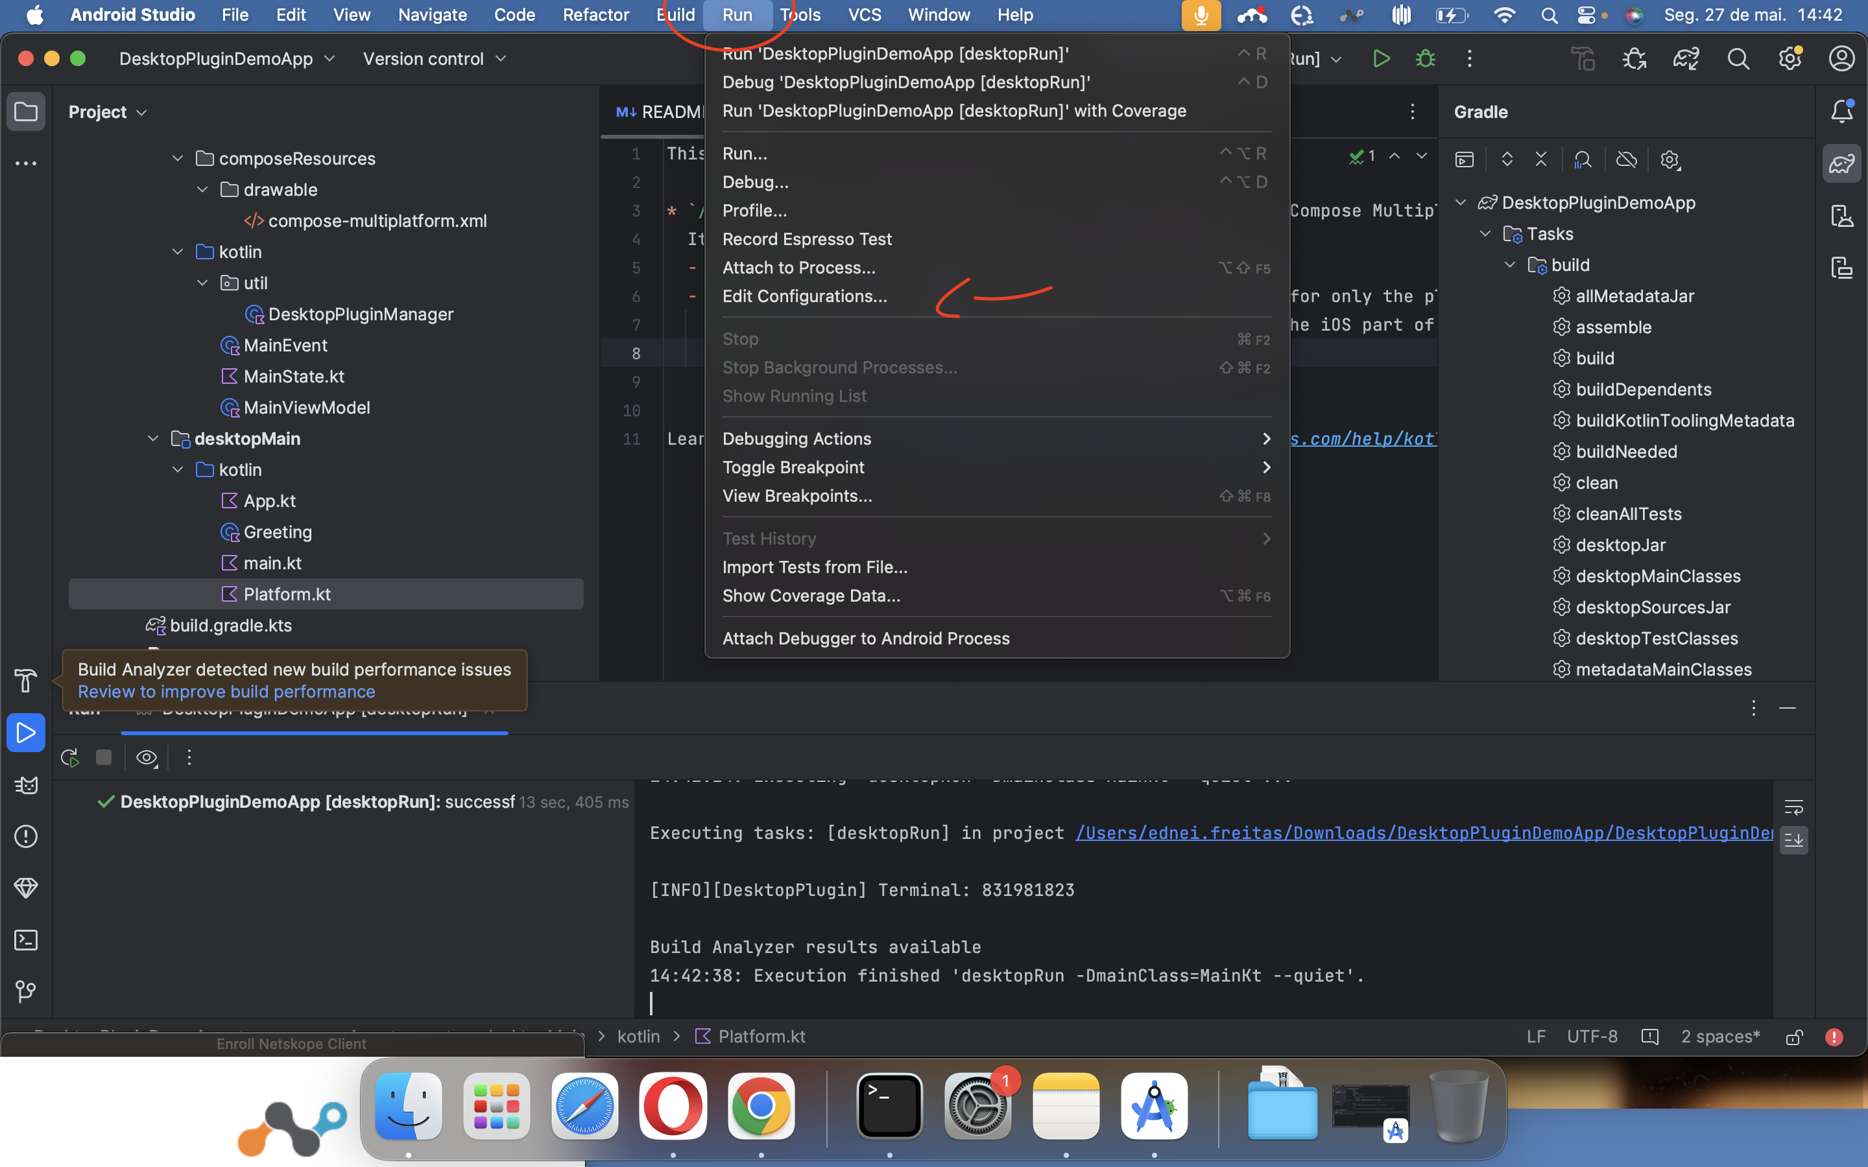Screen dimensions: 1868x1167
Task: Open macOS Spotlight search in menu bar
Action: [1548, 16]
